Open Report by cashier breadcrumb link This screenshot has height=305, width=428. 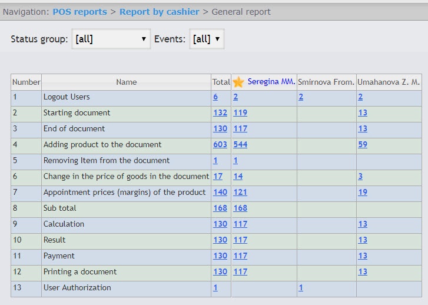click(160, 12)
